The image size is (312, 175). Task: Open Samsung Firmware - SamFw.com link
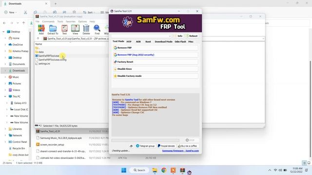coord(180,151)
